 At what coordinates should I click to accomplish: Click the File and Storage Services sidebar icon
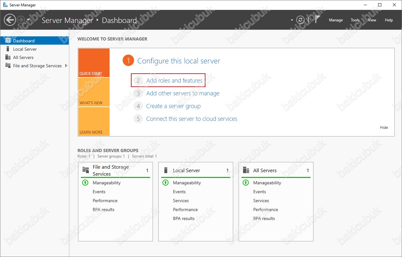click(x=8, y=66)
